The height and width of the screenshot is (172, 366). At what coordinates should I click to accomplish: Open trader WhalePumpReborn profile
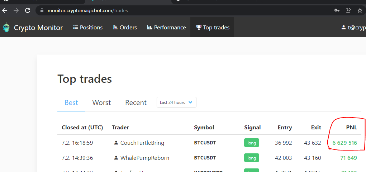145,158
